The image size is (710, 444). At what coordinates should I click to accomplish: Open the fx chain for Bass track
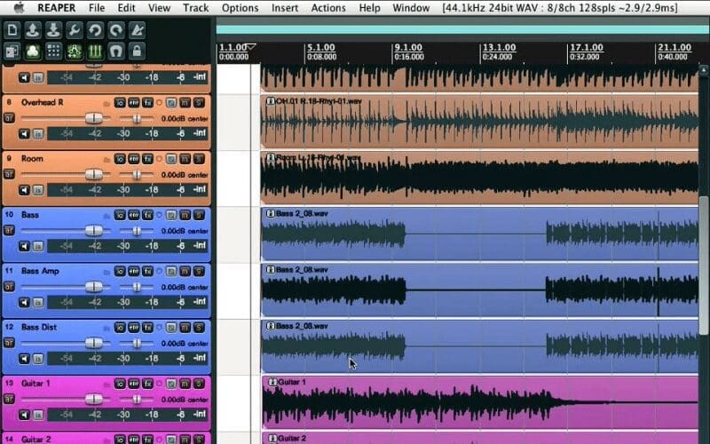pyautogui.click(x=147, y=215)
